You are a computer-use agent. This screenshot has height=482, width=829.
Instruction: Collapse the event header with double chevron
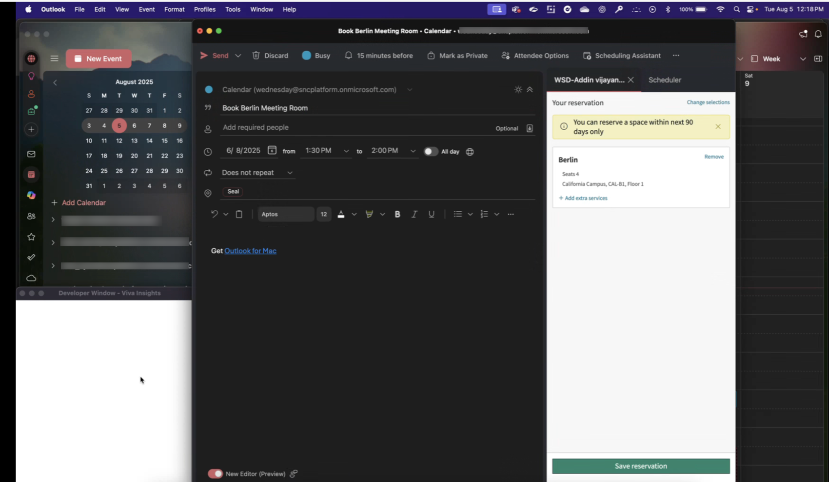pos(530,90)
